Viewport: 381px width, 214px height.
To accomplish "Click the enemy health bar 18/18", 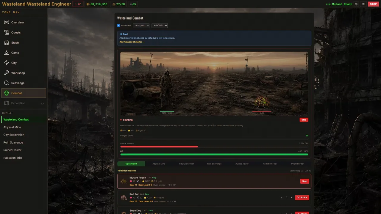I will point(262,112).
